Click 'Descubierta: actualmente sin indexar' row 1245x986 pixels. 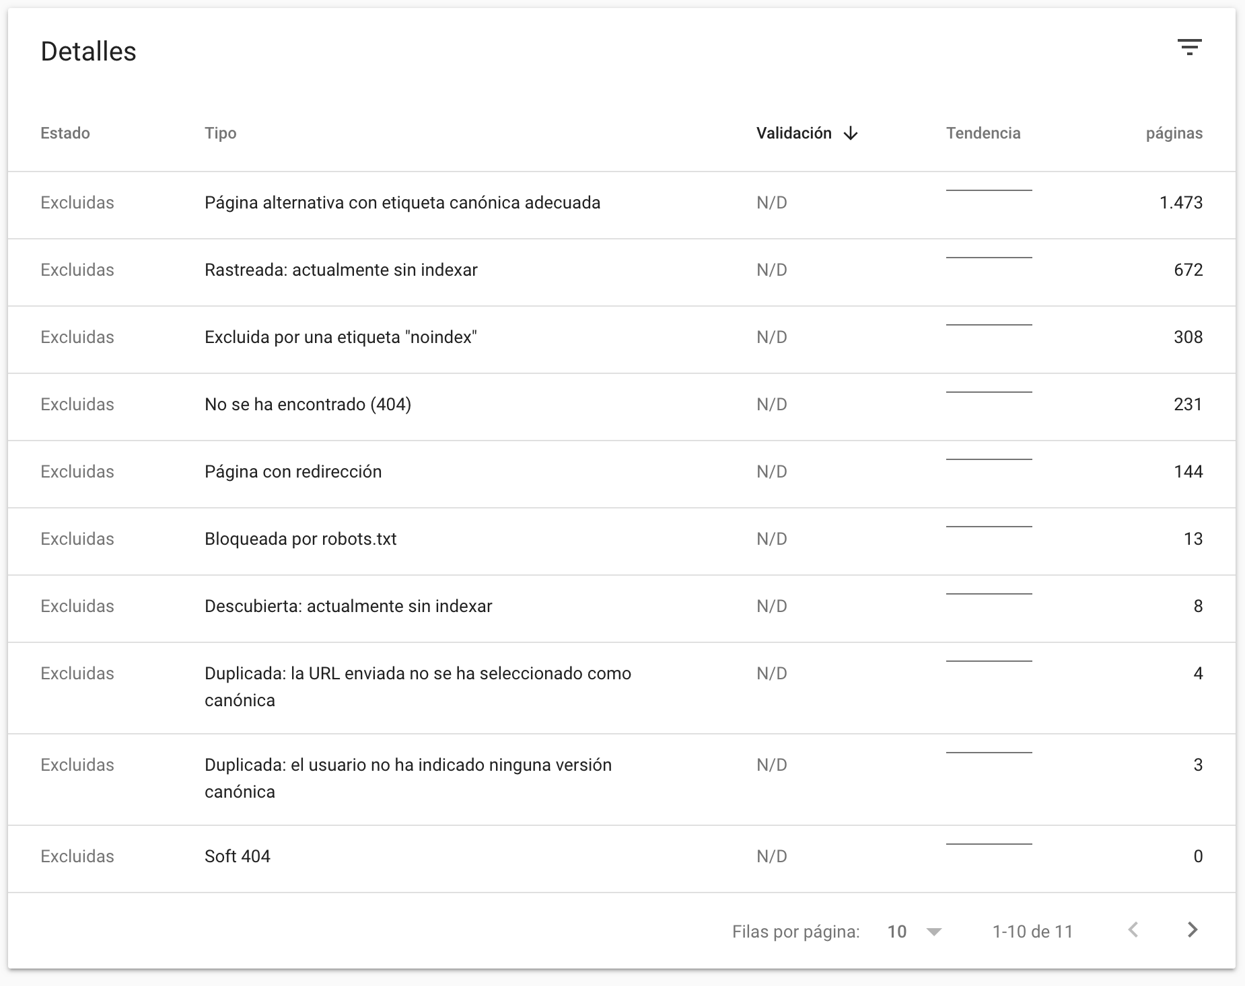[348, 606]
